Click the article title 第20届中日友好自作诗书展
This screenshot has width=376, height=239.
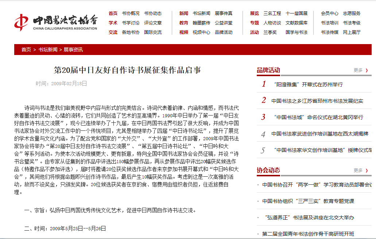(x=127, y=70)
